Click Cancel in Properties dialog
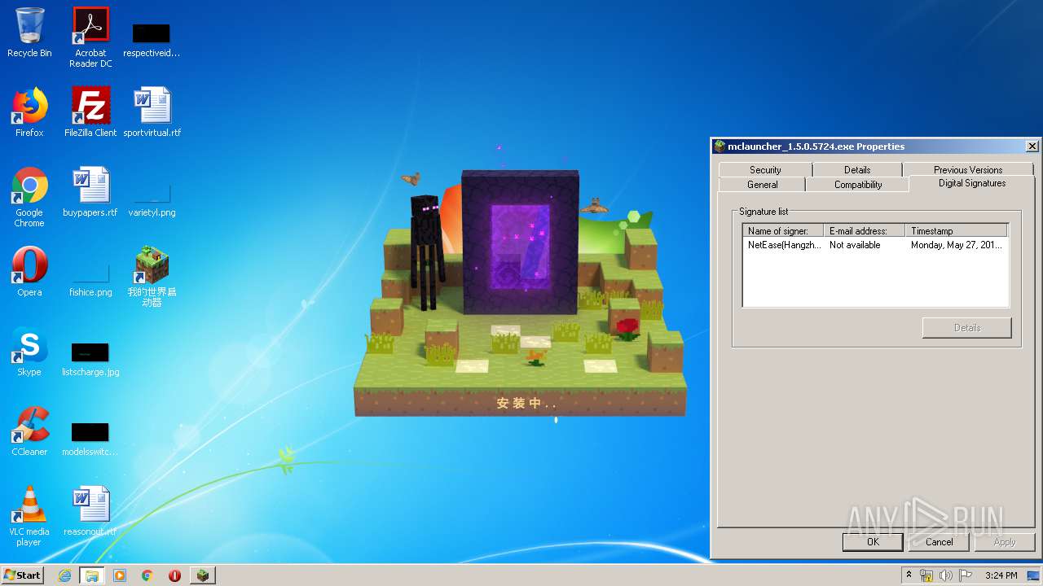This screenshot has height=586, width=1043. (939, 542)
